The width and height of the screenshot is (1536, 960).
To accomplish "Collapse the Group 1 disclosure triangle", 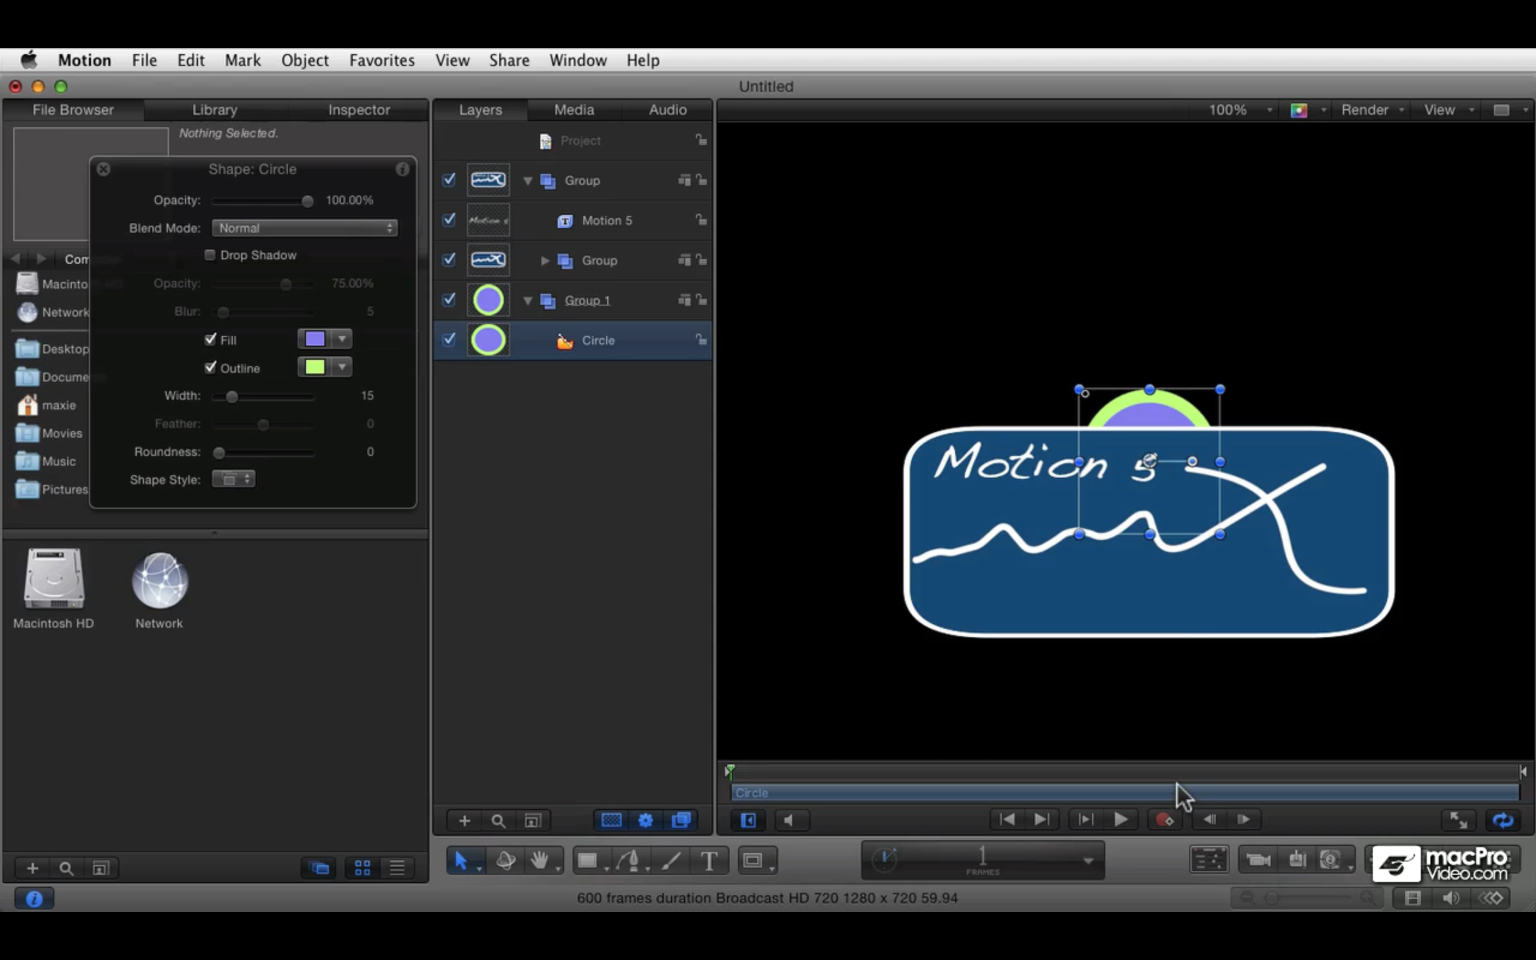I will coord(527,301).
